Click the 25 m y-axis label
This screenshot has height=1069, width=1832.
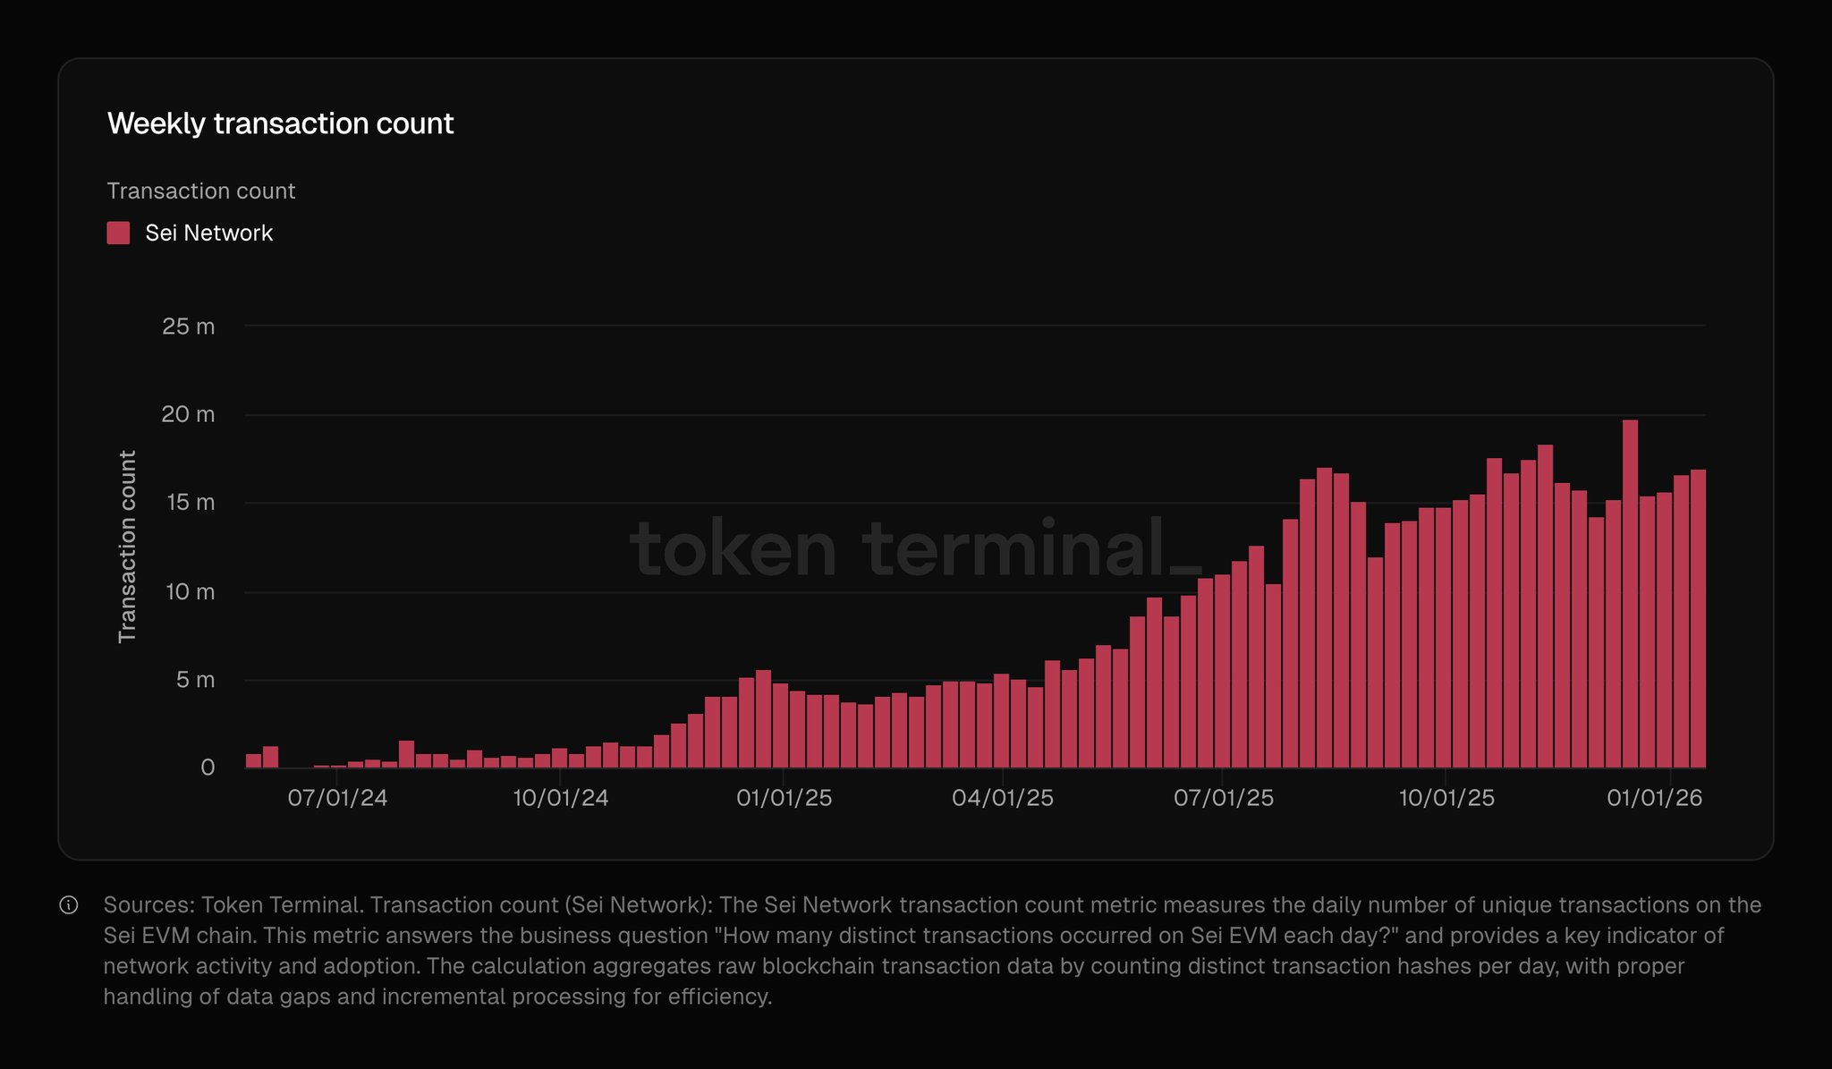click(188, 327)
